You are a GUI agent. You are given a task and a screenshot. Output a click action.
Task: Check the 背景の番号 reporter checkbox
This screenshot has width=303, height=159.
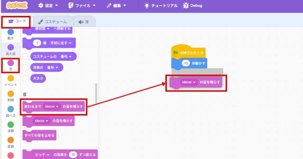coord(25,68)
